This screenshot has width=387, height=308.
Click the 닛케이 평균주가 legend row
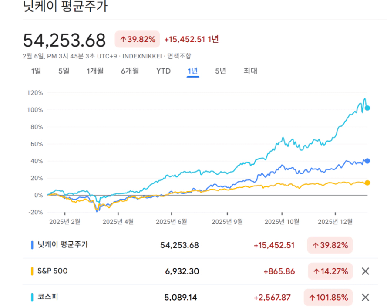point(63,245)
